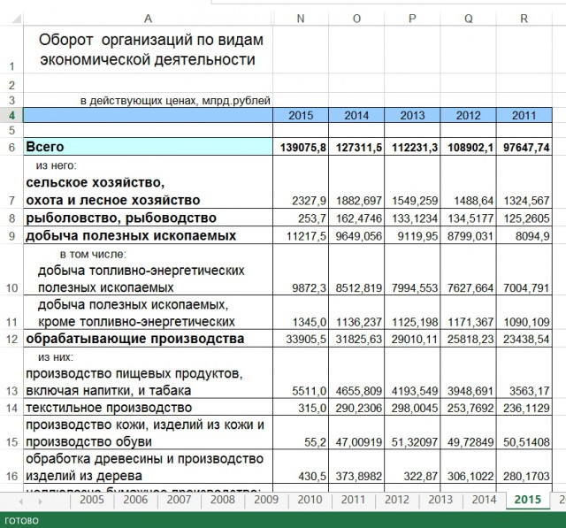Click the 2015 year header cell in row 4

click(x=301, y=115)
